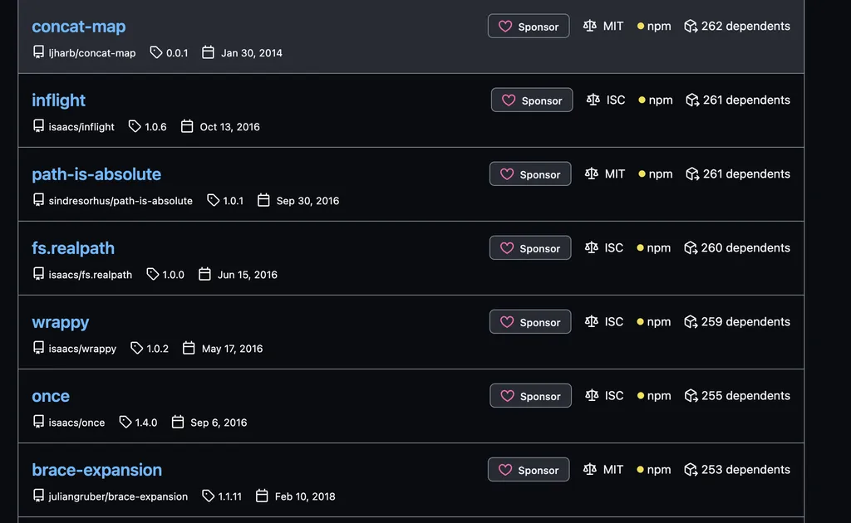This screenshot has width=851, height=523.
Task: Sponsor the fs.realpath package
Action: pyautogui.click(x=530, y=248)
